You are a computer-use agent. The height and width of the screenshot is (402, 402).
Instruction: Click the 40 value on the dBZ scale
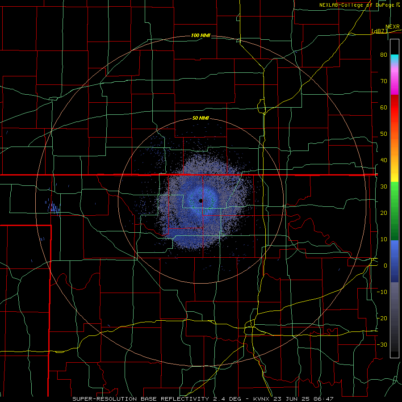click(x=384, y=160)
